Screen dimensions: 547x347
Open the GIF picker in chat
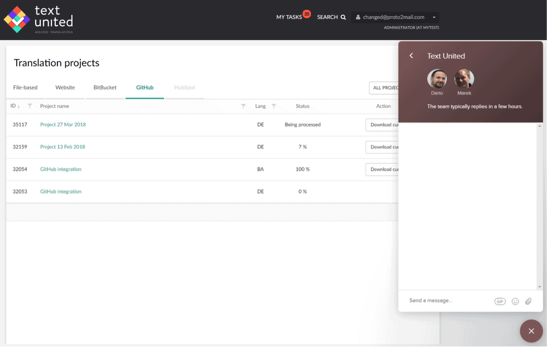point(500,301)
